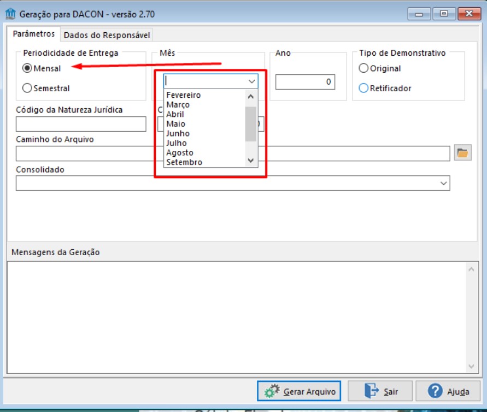Switch to the Dados do Responsável tab
Screen dimensions: 487x412
pyautogui.click(x=107, y=35)
